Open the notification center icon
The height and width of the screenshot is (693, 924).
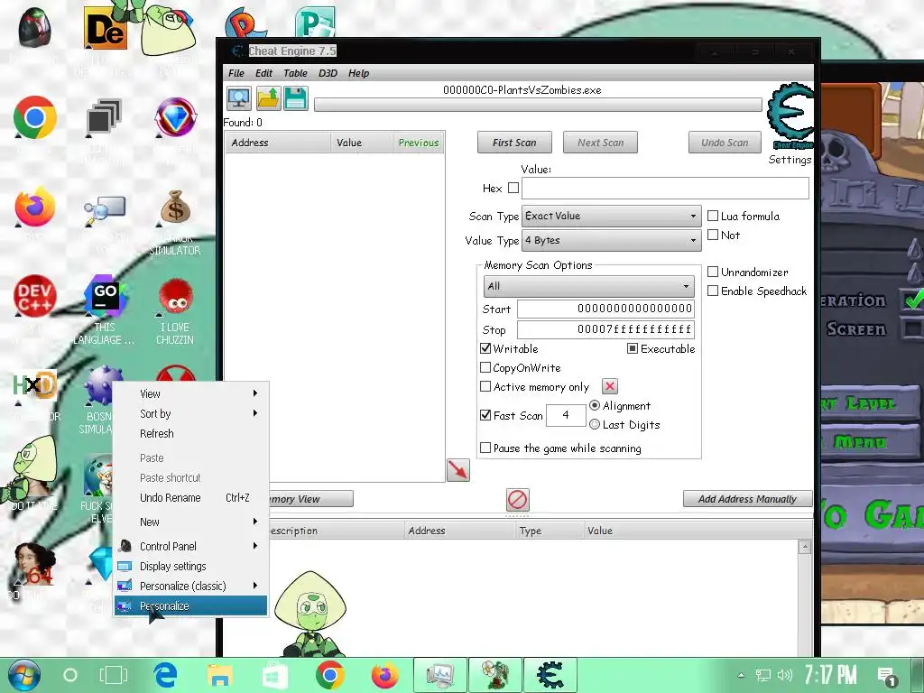[x=887, y=676]
